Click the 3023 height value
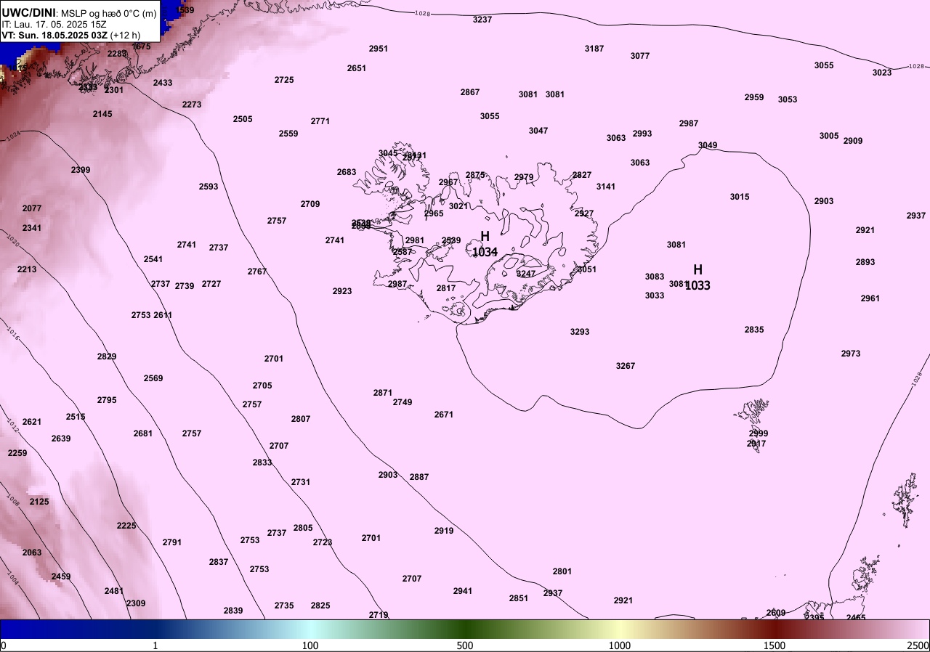This screenshot has width=930, height=652. (x=882, y=73)
